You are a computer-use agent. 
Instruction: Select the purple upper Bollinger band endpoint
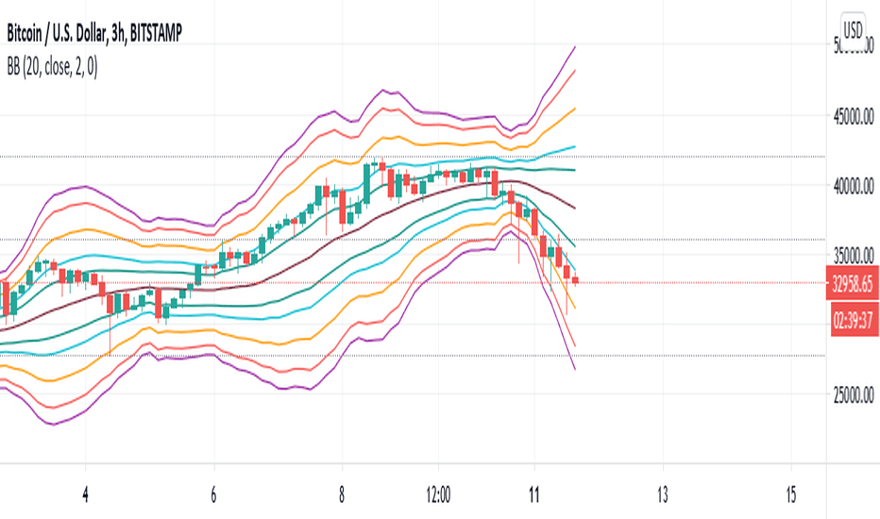pyautogui.click(x=575, y=48)
